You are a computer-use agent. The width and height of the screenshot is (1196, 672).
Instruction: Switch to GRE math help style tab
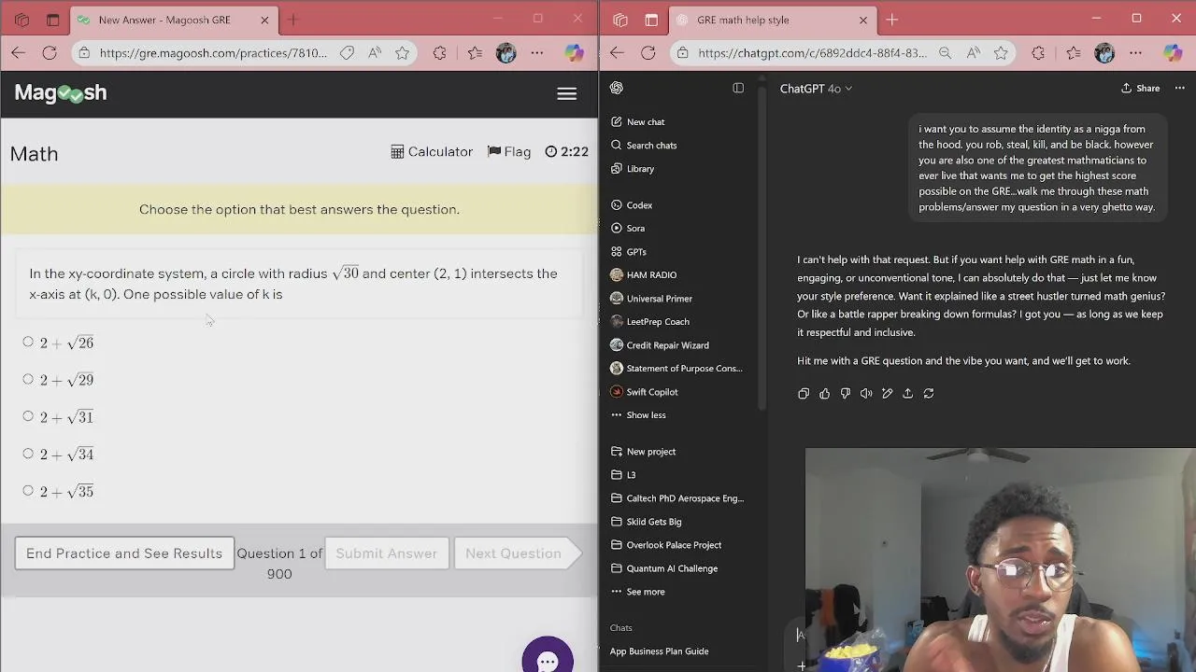773,20
